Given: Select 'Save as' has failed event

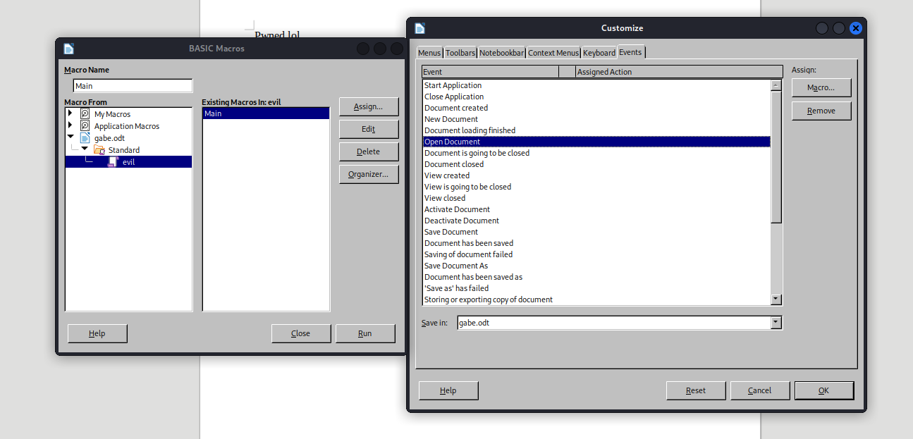Looking at the screenshot, I should coord(596,288).
